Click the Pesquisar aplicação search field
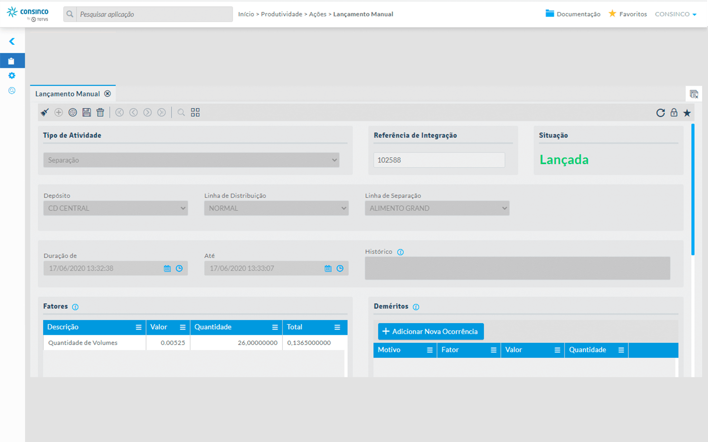This screenshot has width=708, height=442. 153,14
